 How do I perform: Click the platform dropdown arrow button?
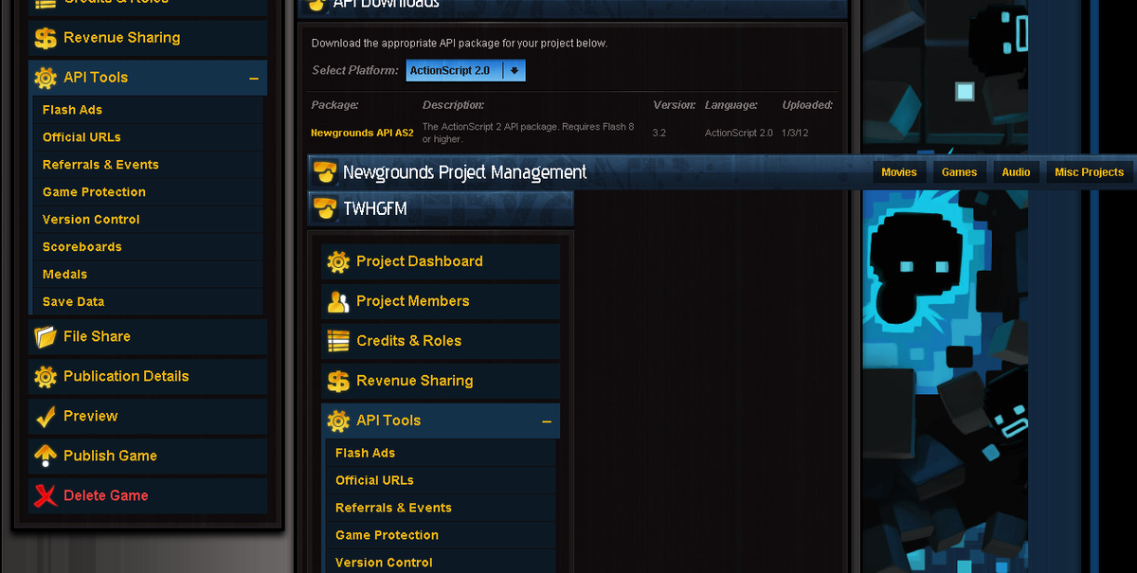[x=514, y=71]
